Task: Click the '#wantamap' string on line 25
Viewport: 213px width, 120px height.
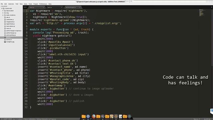Action: coord(56,85)
